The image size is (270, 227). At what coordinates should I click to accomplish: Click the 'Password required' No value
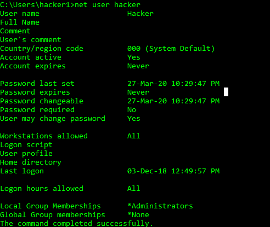point(132,110)
